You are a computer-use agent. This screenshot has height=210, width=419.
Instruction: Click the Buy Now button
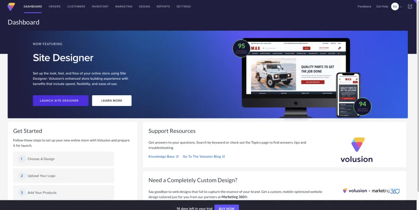[227, 208]
